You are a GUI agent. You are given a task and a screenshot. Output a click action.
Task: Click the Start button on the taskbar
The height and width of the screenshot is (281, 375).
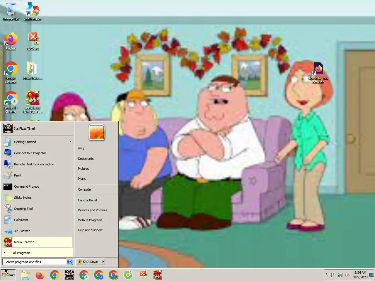(8, 275)
